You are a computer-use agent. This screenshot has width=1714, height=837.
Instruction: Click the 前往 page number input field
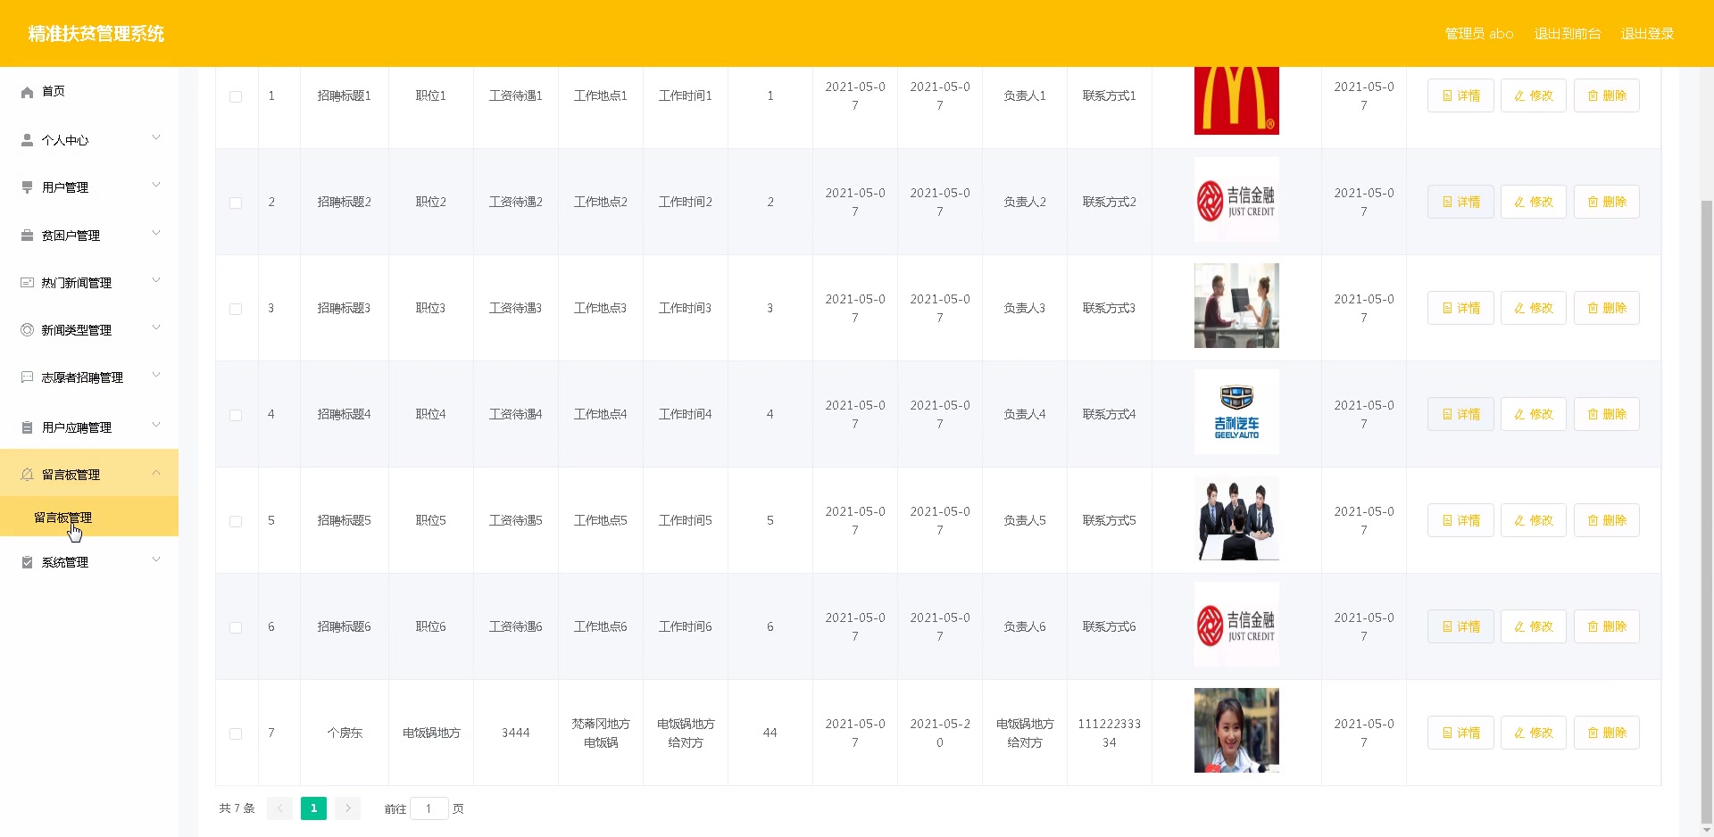pyautogui.click(x=428, y=808)
